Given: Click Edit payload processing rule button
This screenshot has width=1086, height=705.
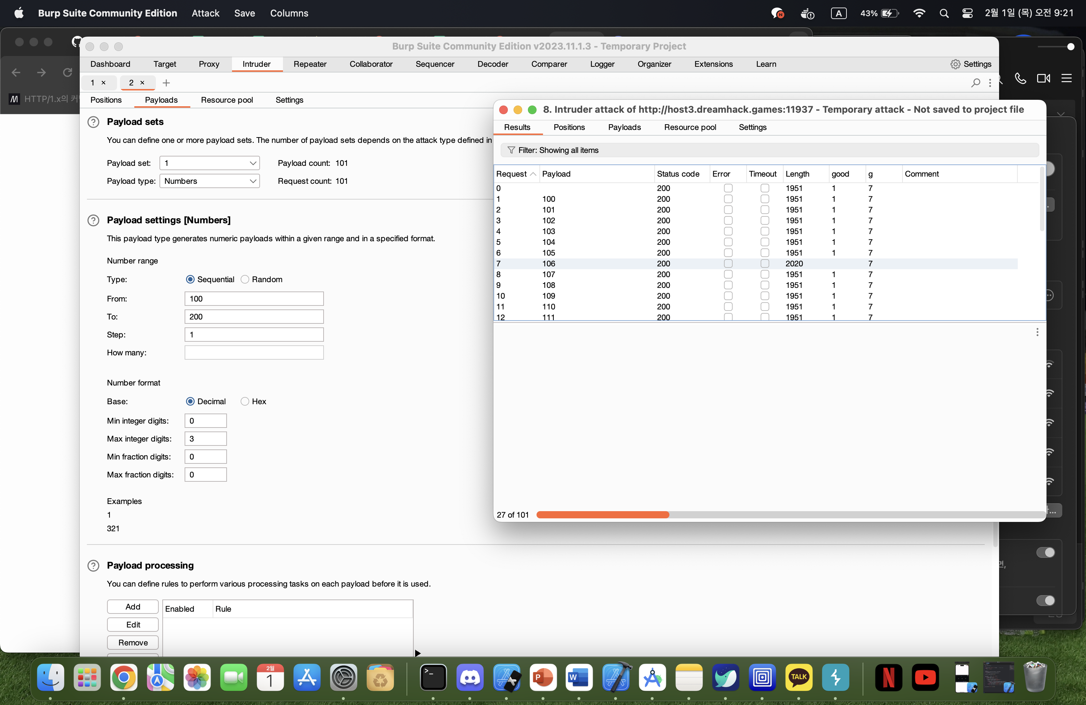Looking at the screenshot, I should point(133,625).
